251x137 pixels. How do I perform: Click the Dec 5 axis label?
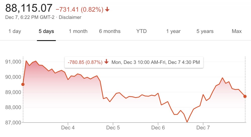pyautogui.click(x=113, y=128)
